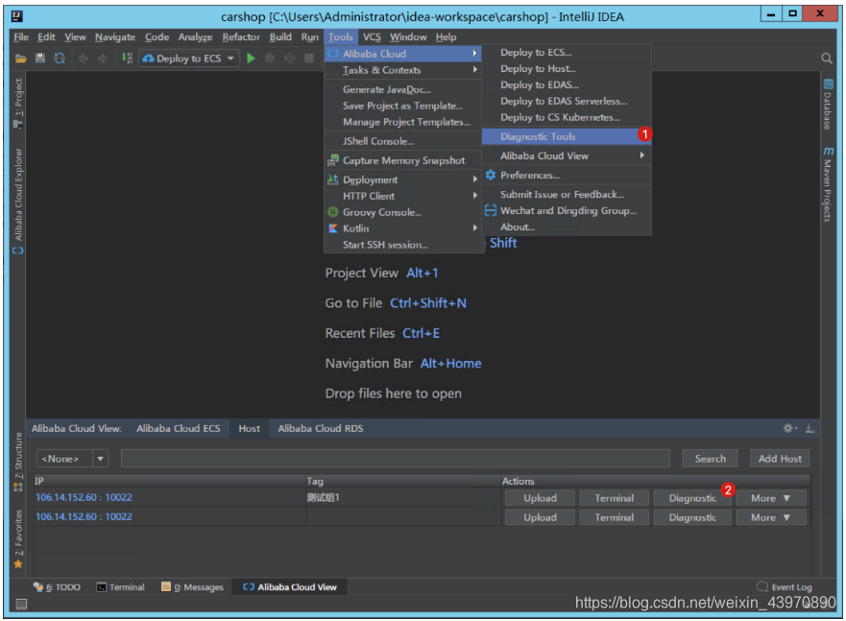Click the Run with Coverage icon
Image resolution: width=846 pixels, height=621 pixels.
(x=290, y=59)
